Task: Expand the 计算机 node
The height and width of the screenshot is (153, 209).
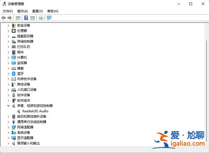Action: [8, 58]
